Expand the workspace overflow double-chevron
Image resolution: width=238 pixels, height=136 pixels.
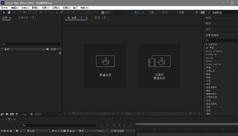coord(197,12)
